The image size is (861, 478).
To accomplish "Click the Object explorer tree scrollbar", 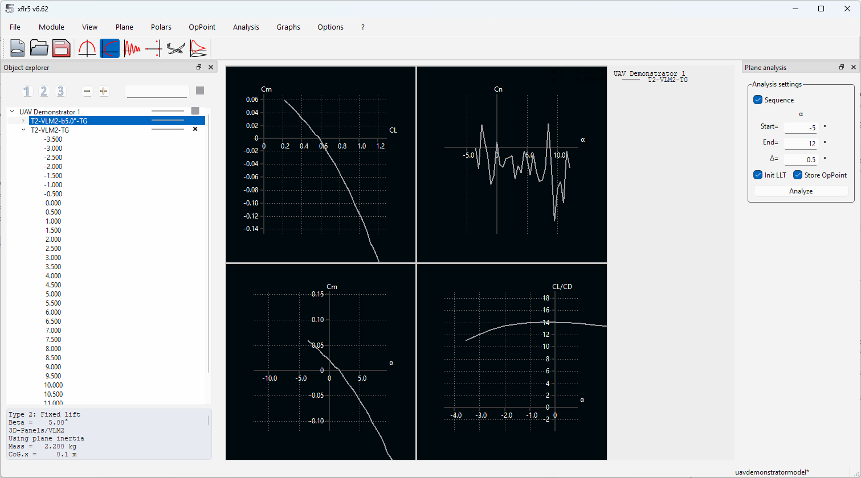I will pos(209,244).
